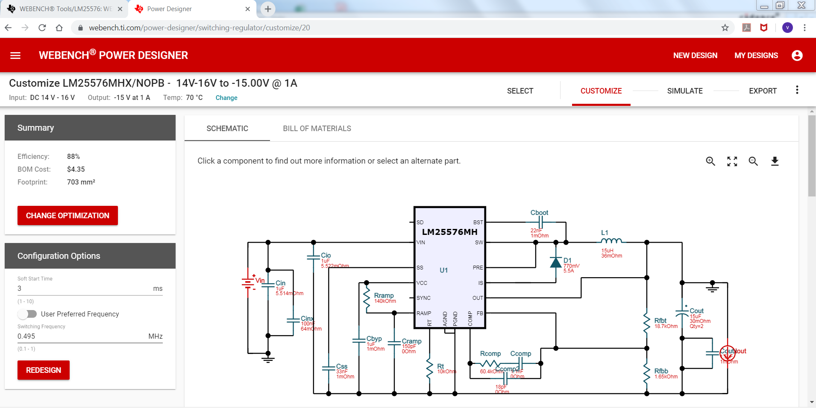Select the Rfbb resistor component
Screen dimensions: 816x410
coord(647,373)
